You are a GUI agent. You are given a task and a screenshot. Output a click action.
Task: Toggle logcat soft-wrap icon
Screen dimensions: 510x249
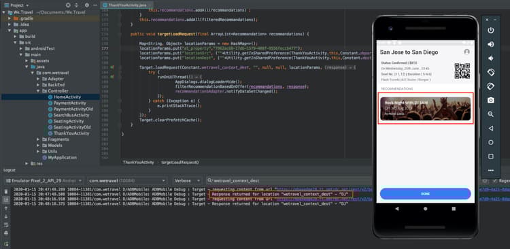[6, 225]
